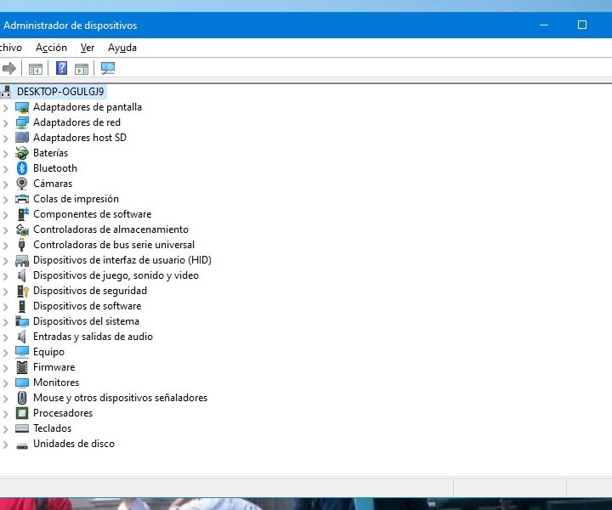Screen dimensions: 612x510
Task: Click the Controladoras de almacenamiento icon
Action: pos(22,229)
